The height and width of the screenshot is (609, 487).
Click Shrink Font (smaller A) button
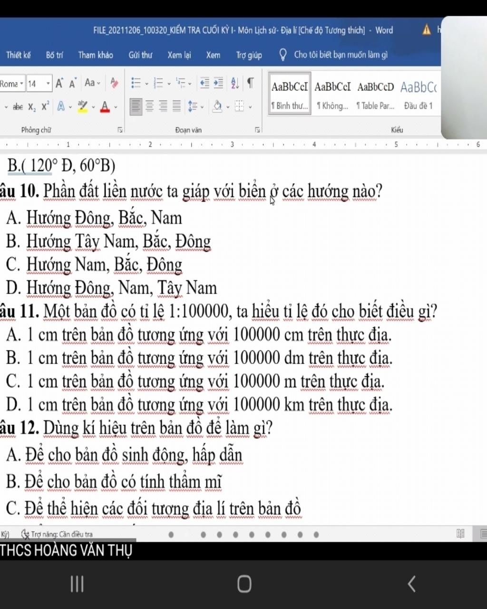(72, 84)
